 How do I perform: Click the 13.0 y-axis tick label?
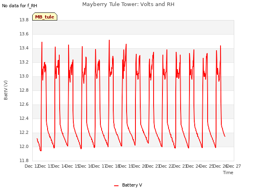click(x=24, y=76)
